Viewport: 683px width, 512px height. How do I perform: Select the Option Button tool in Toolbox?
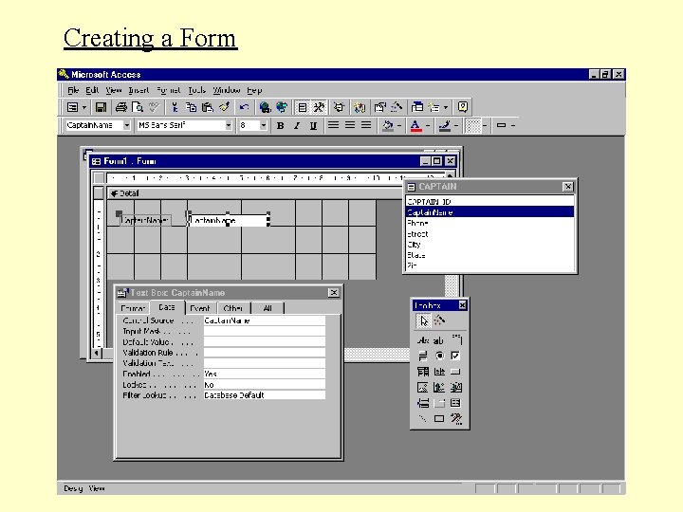[439, 357]
